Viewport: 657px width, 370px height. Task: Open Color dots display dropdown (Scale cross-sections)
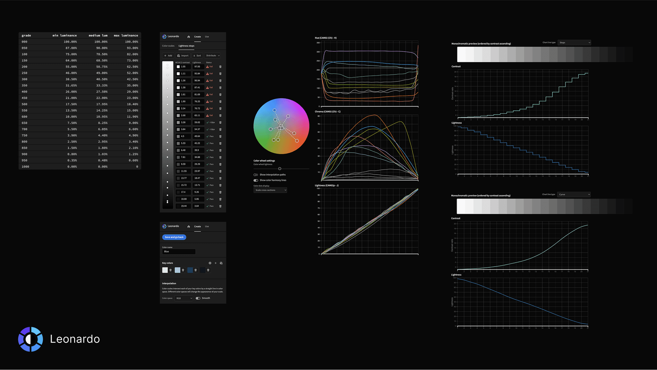click(x=270, y=190)
